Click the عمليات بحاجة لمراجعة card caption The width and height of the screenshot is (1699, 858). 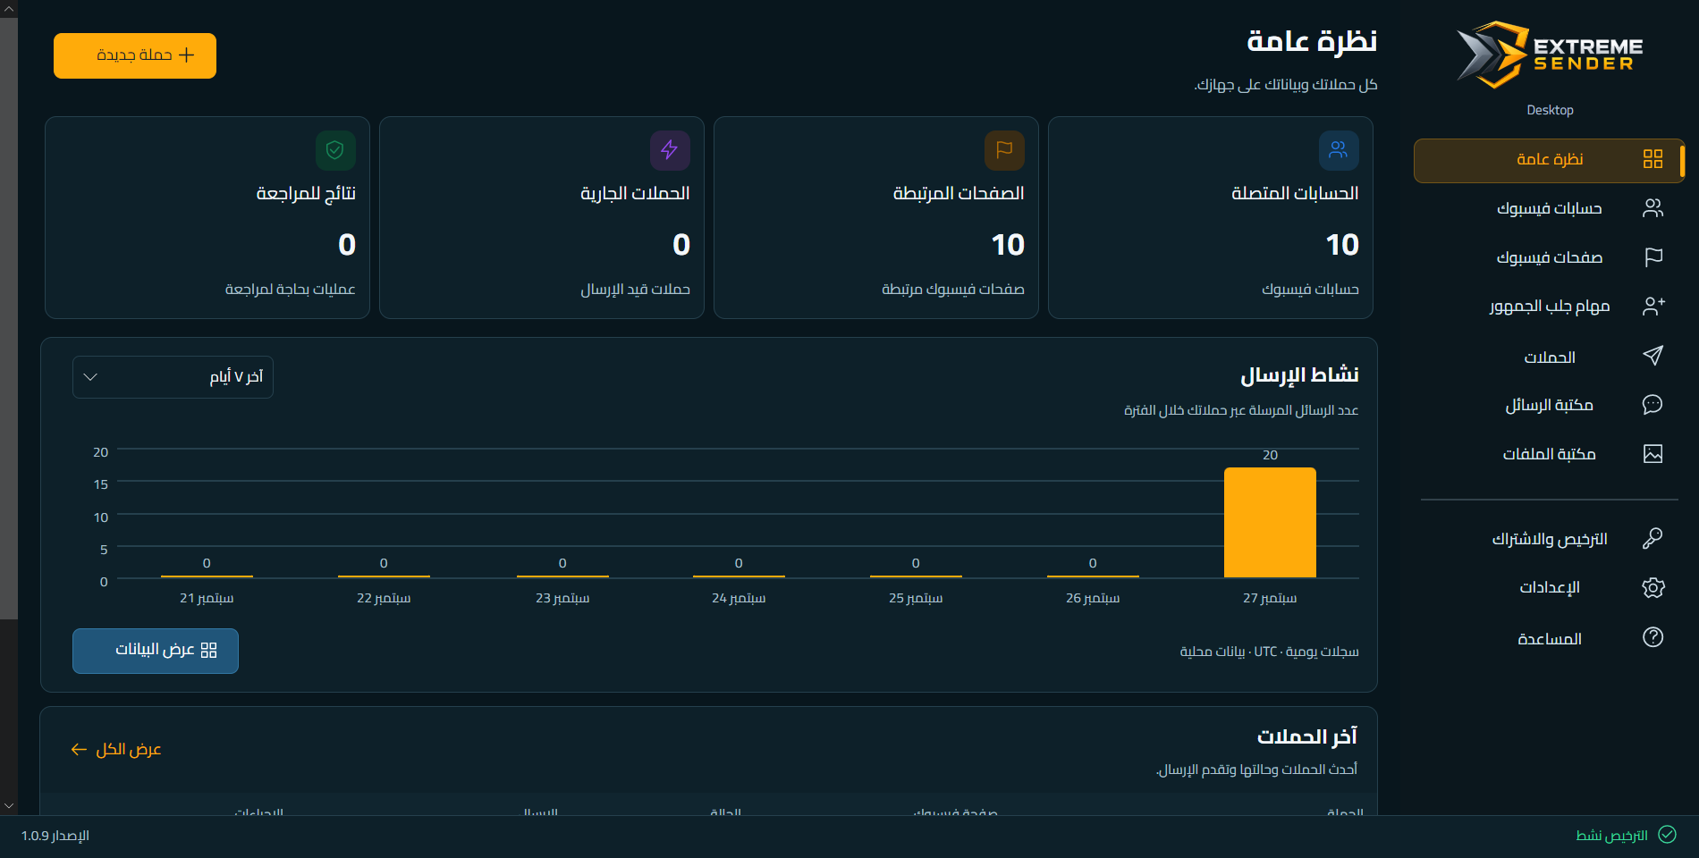291,289
